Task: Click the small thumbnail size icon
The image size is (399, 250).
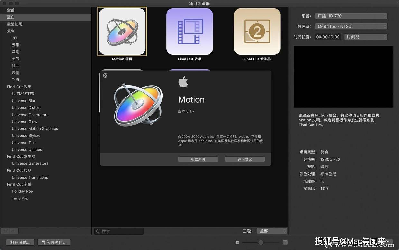Action: point(237,243)
